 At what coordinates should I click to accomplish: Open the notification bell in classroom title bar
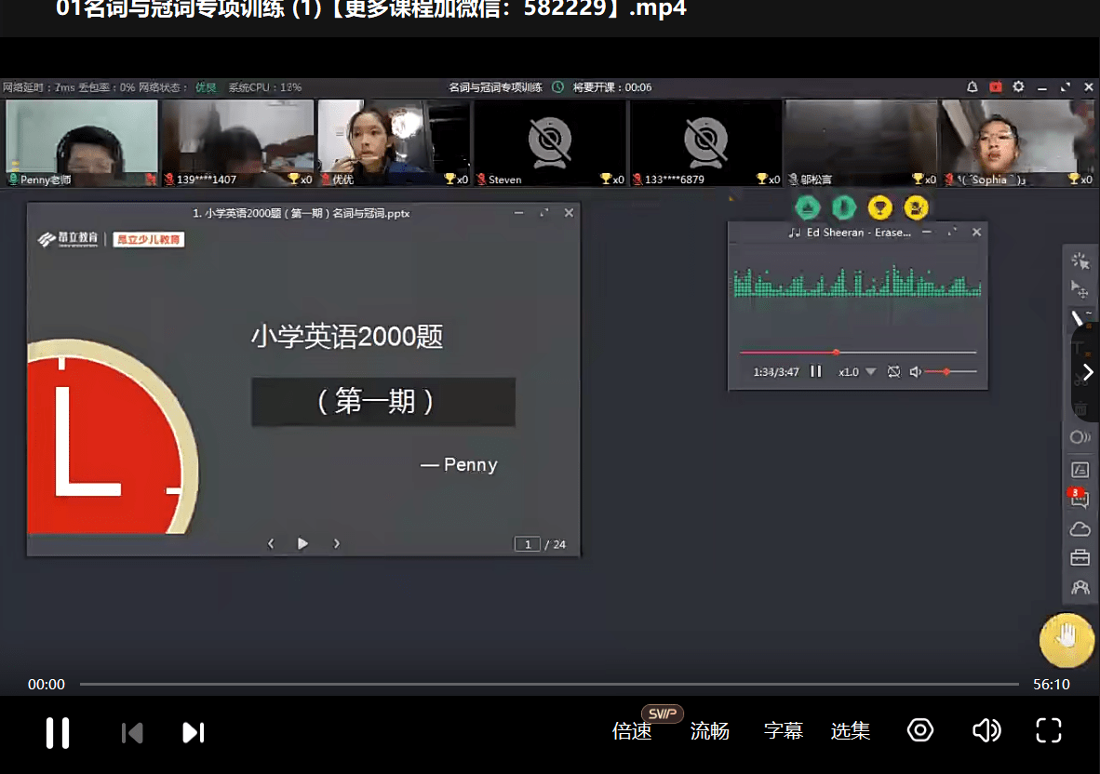pos(972,87)
